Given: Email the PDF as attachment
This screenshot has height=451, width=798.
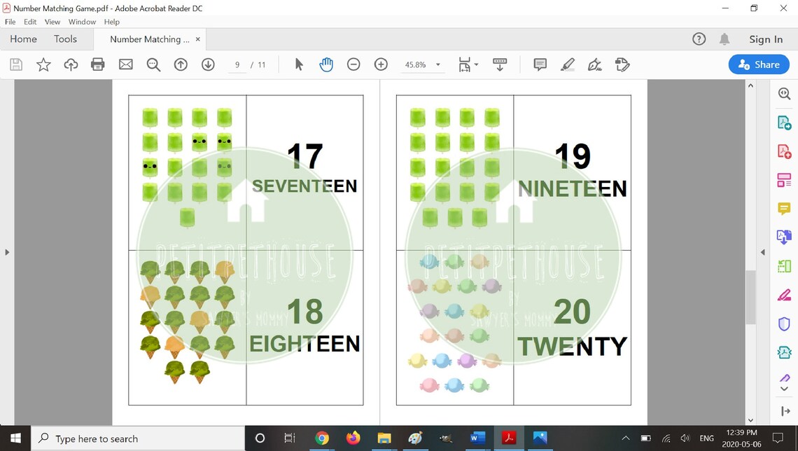Looking at the screenshot, I should [x=125, y=64].
